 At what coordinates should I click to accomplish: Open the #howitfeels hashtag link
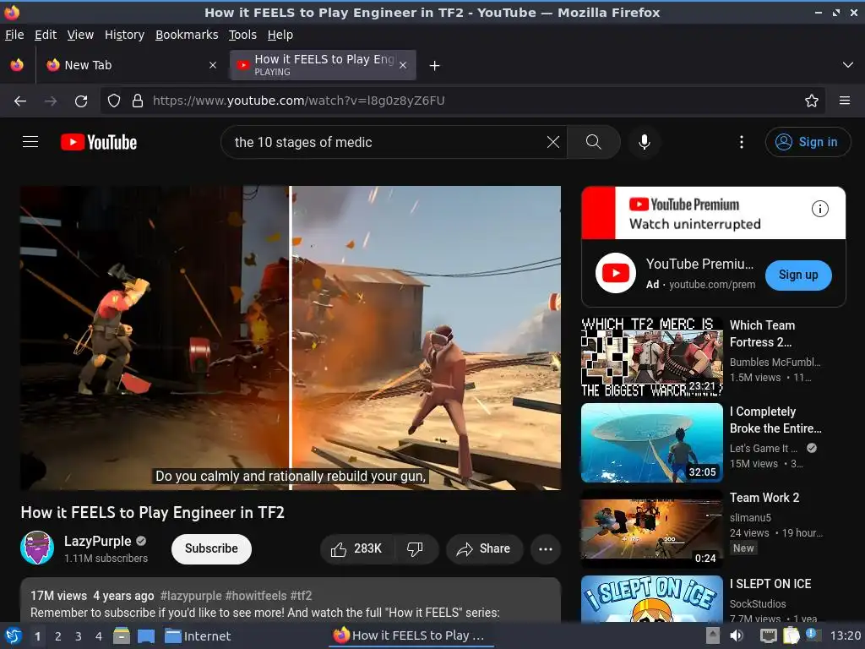click(256, 596)
